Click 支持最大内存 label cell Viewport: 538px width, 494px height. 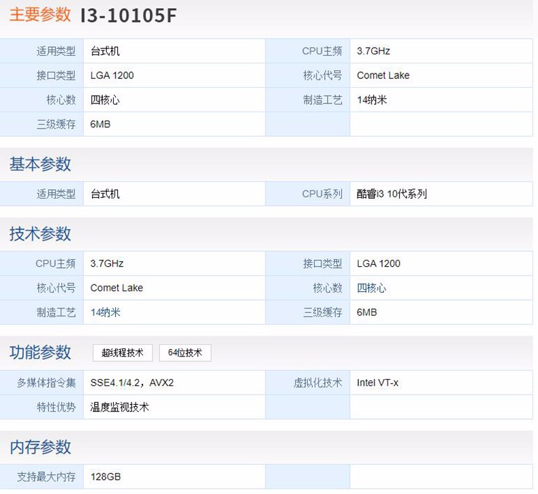(42, 477)
